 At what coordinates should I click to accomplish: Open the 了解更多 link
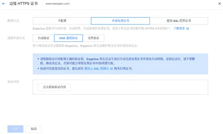[179, 28]
